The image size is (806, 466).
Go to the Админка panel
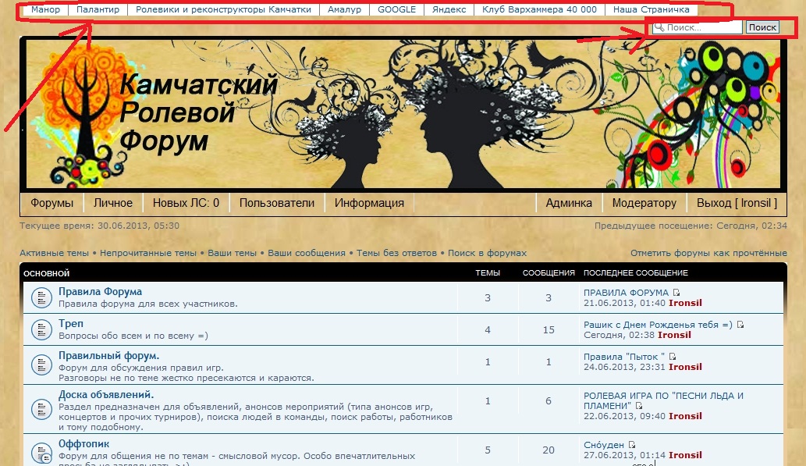pyautogui.click(x=568, y=203)
